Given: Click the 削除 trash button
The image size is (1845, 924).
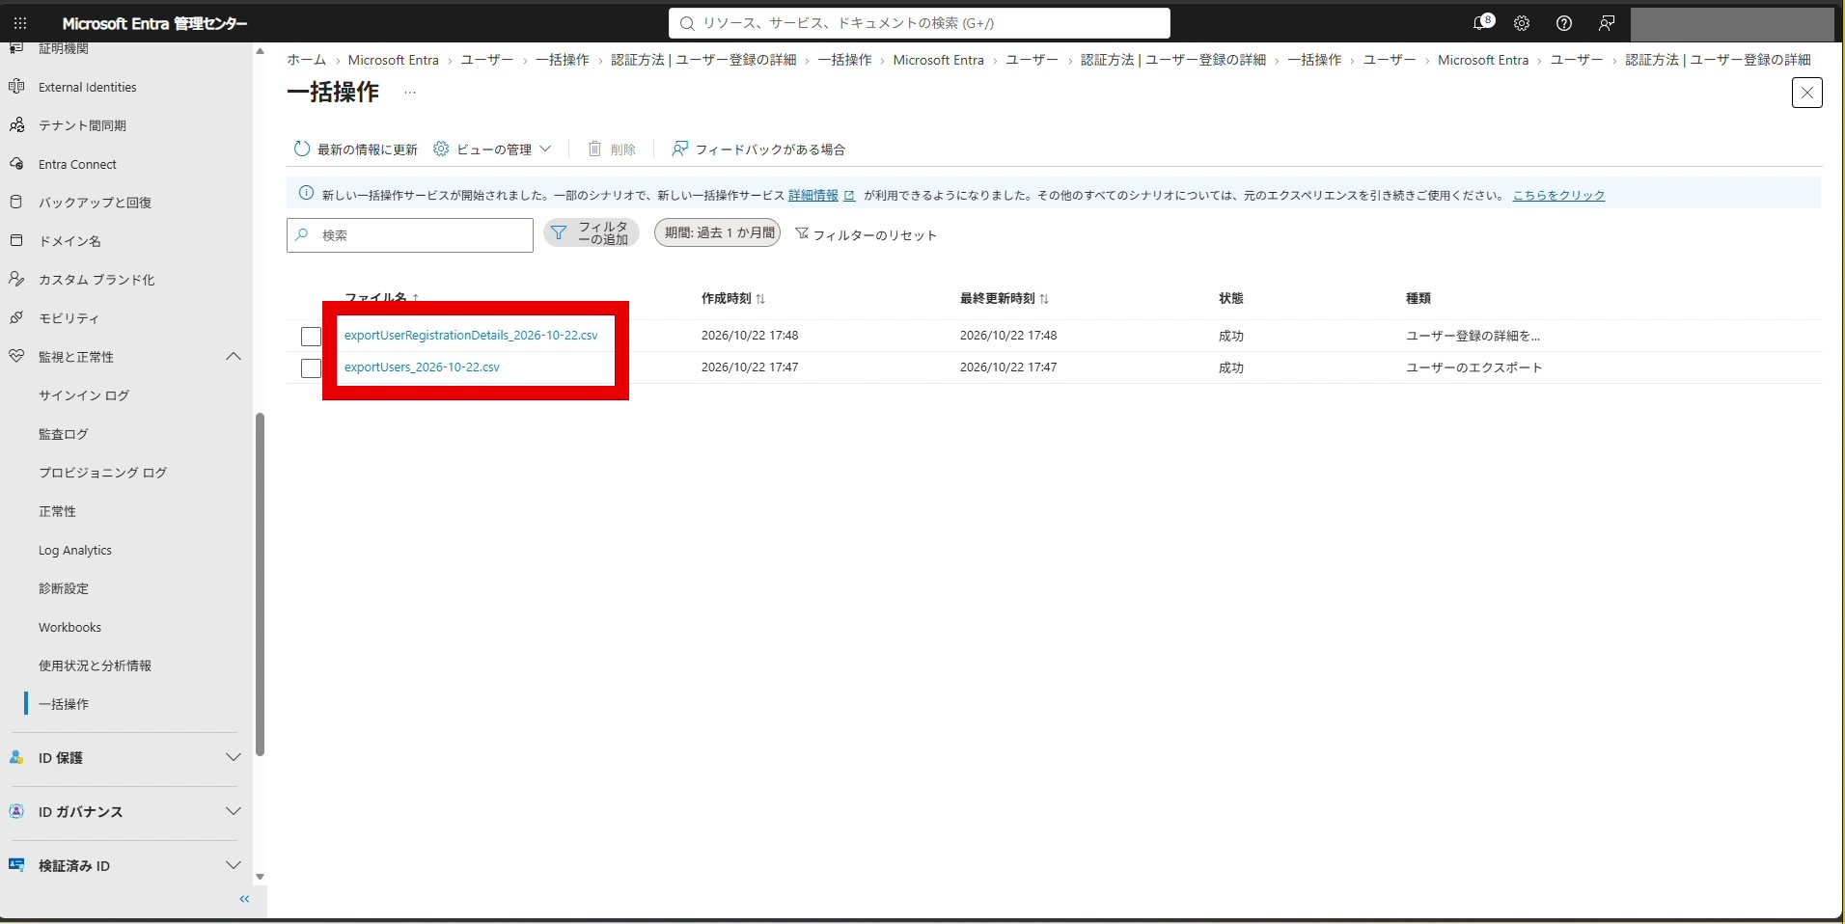Looking at the screenshot, I should [612, 149].
